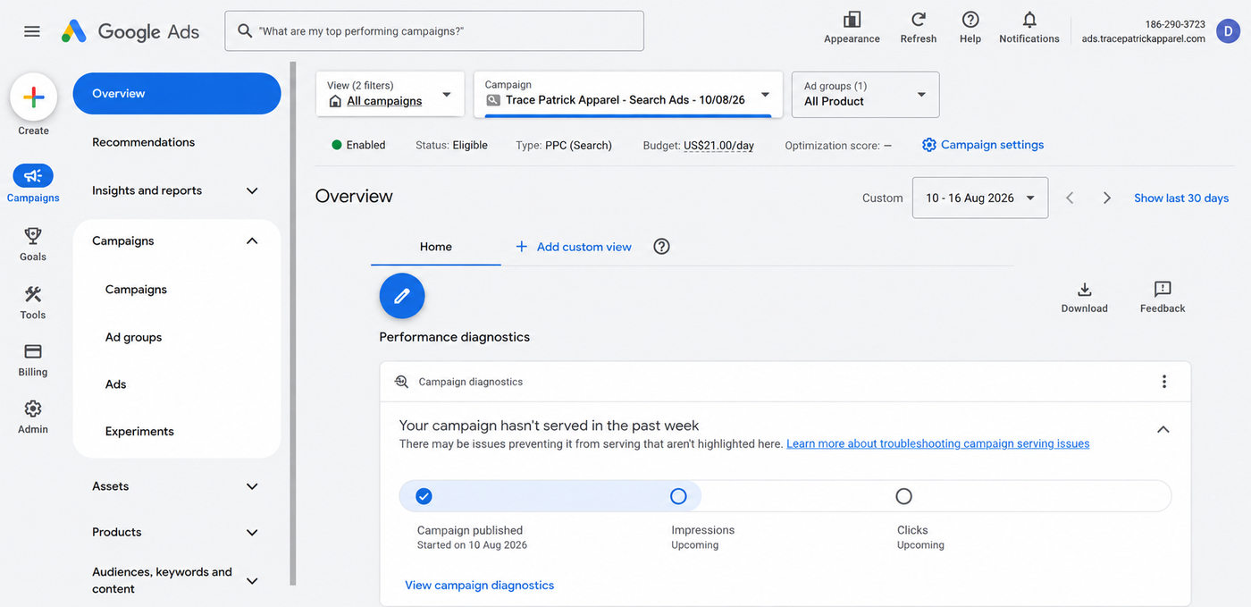Select the Home tab
This screenshot has width=1251, height=607.
click(x=436, y=247)
